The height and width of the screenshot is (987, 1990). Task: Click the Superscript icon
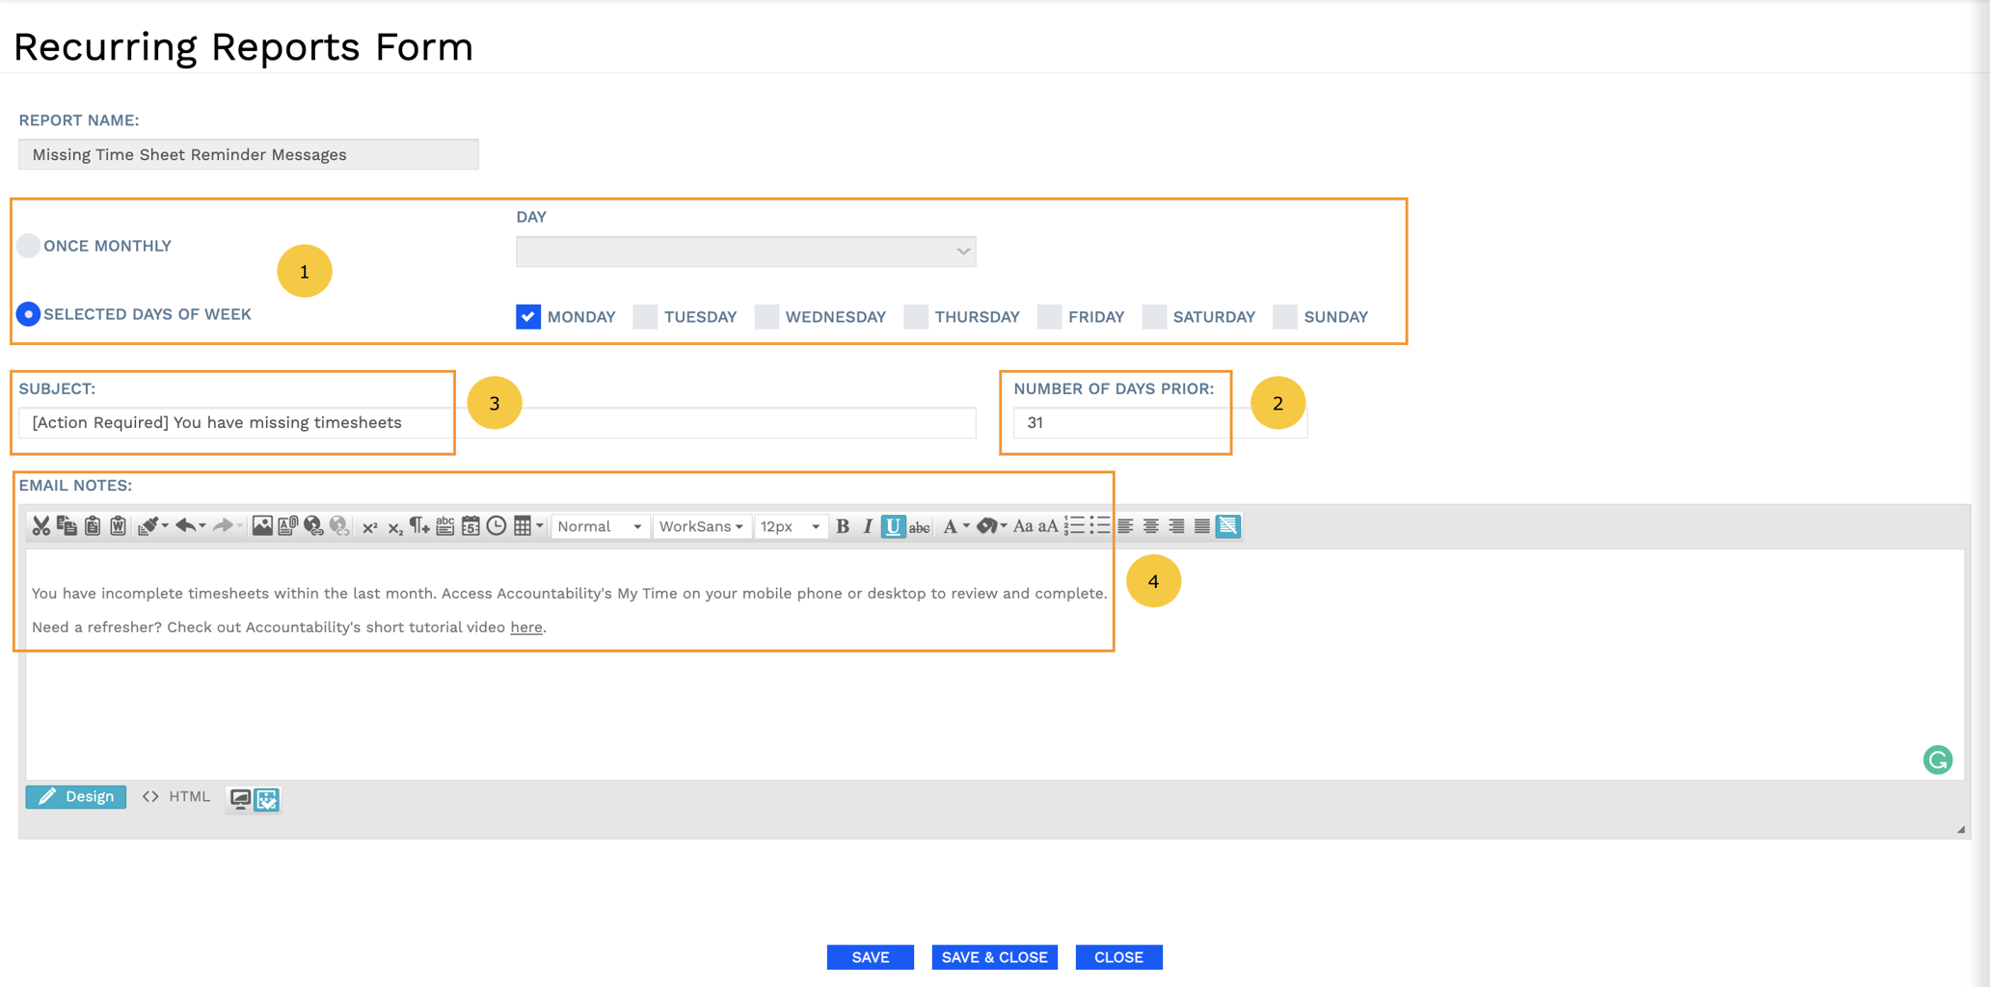coord(369,526)
